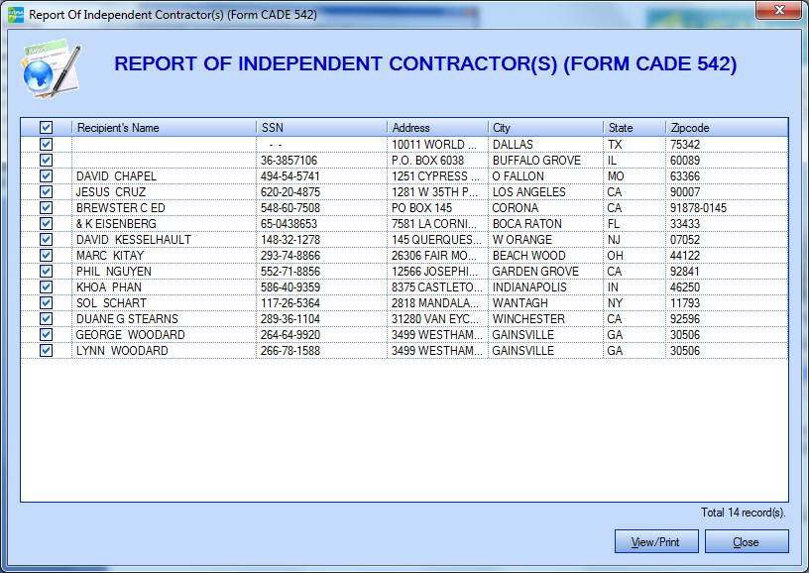The image size is (809, 573).
Task: Uncheck the checkbox for DAVID CHAPEL
Action: 46,176
